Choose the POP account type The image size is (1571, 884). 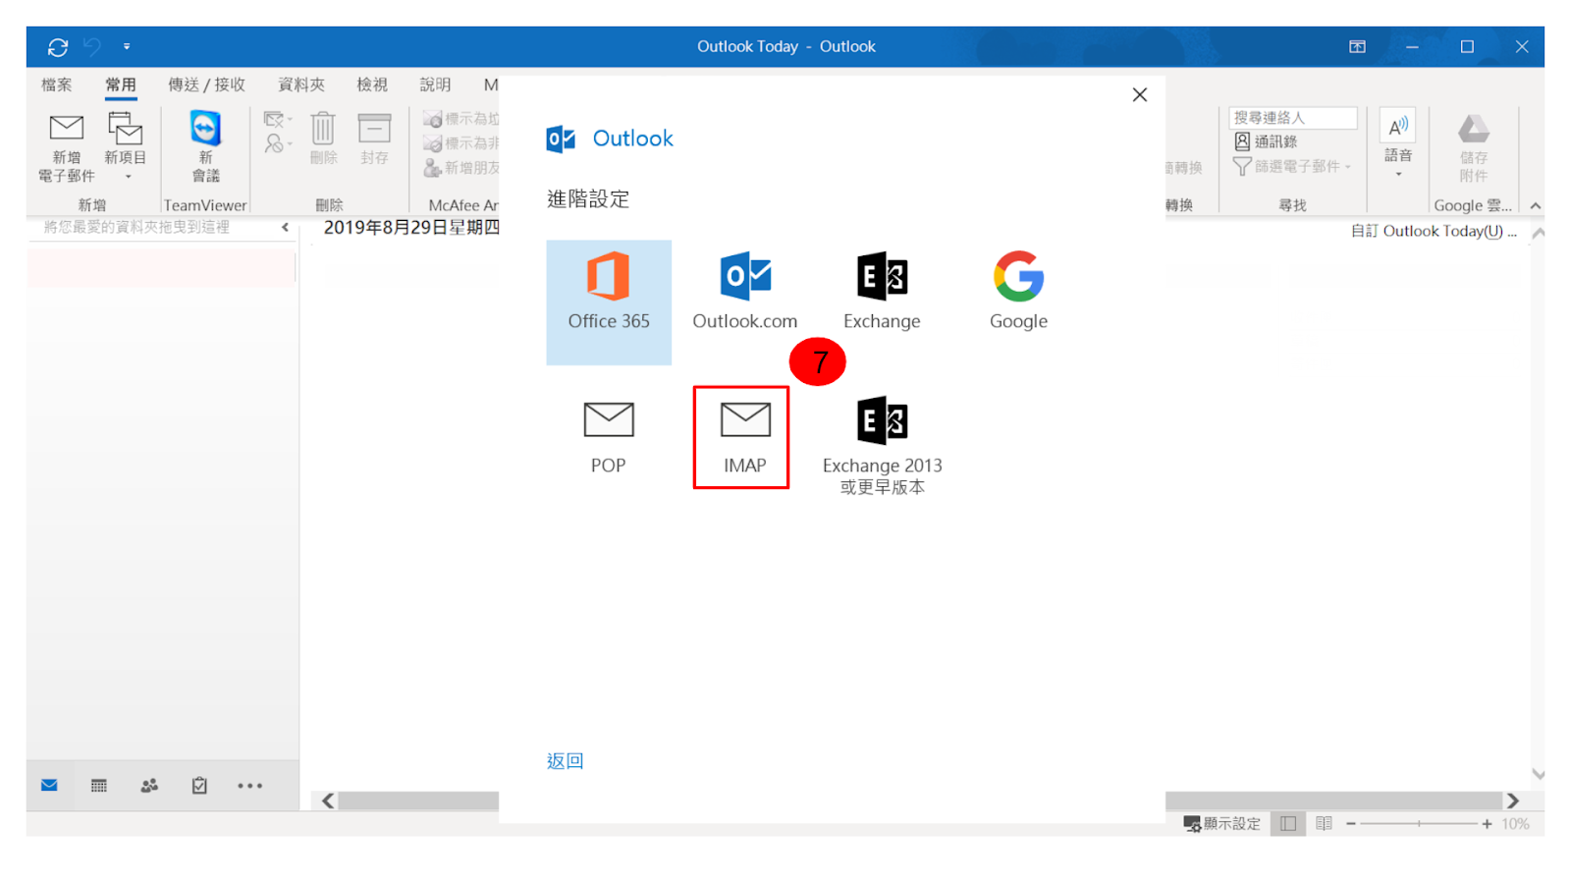tap(609, 437)
